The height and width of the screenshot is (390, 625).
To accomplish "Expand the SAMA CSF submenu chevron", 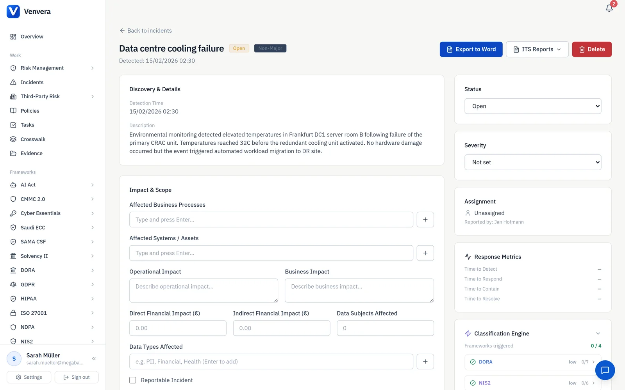I will click(x=93, y=242).
